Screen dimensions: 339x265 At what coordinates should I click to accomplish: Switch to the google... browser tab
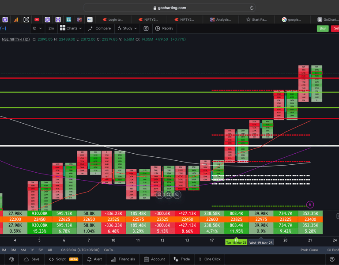(x=292, y=20)
